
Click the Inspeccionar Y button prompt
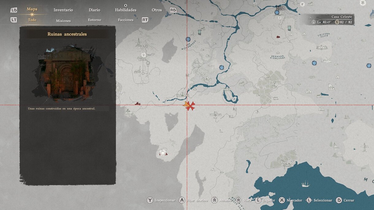[x=150, y=200]
